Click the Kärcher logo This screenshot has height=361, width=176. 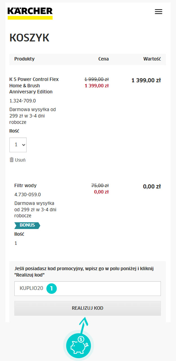(x=30, y=13)
